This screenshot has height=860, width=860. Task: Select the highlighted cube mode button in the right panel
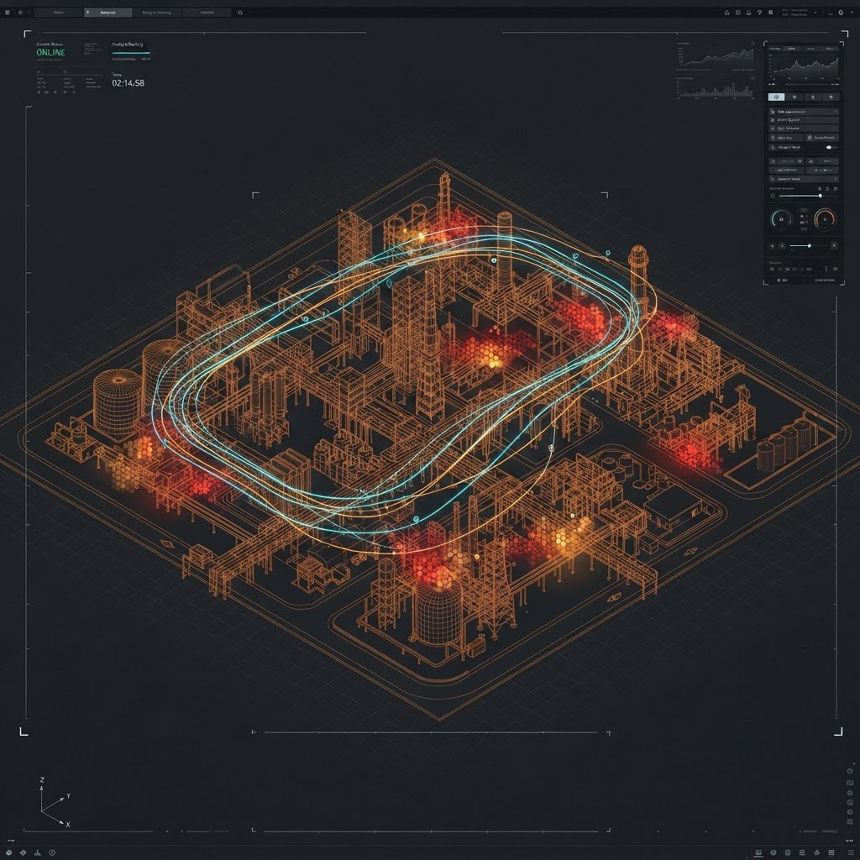click(x=777, y=97)
